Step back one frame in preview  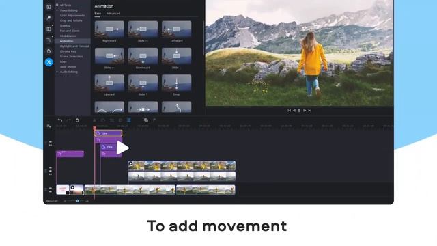click(x=294, y=111)
